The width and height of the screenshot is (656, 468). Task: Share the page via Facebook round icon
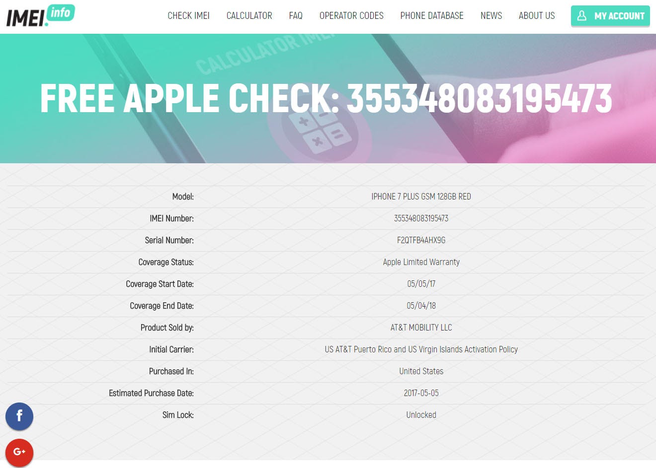click(x=19, y=416)
